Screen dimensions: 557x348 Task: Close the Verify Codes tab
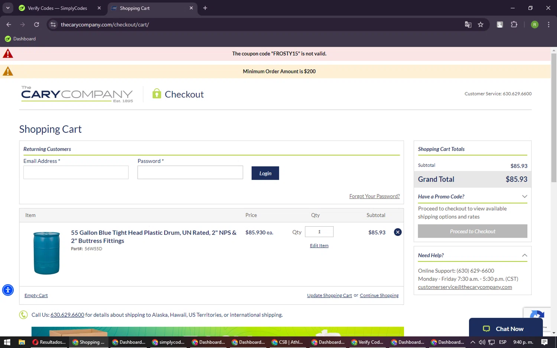click(x=99, y=8)
